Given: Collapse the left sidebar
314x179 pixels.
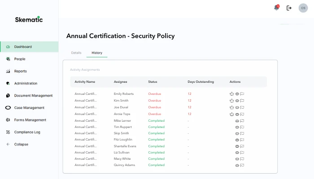Looking at the screenshot, I should 21,144.
